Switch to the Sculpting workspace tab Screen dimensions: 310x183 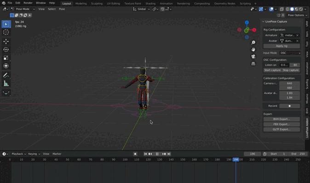(97, 4)
